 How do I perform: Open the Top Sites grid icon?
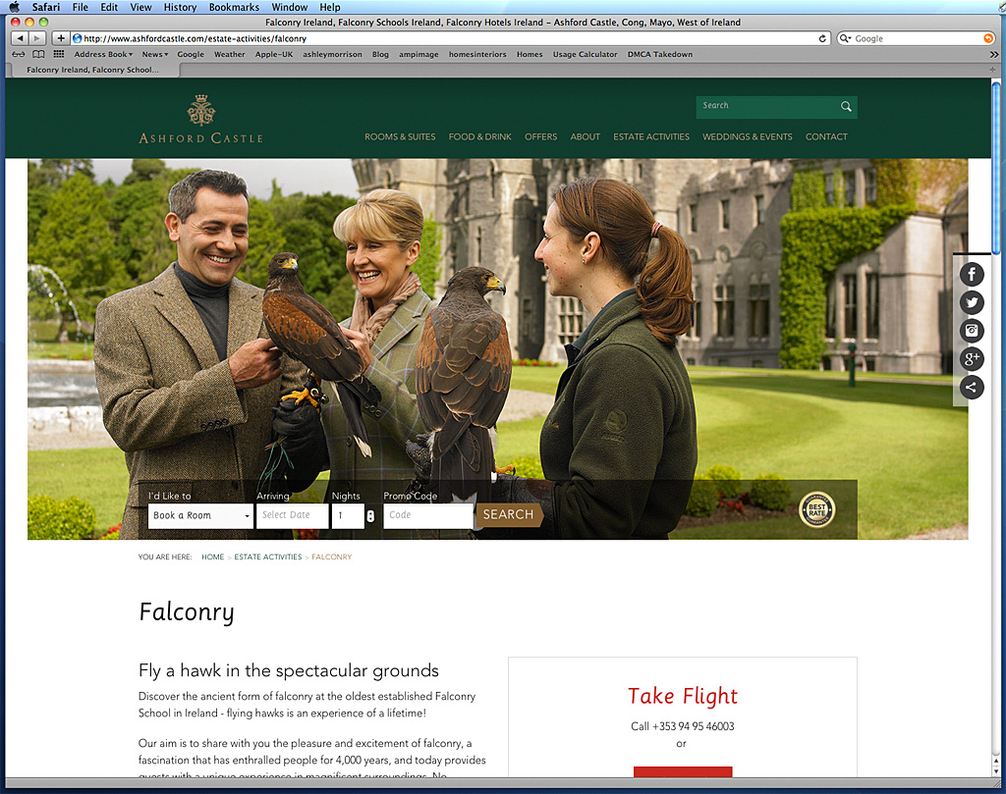(x=59, y=55)
